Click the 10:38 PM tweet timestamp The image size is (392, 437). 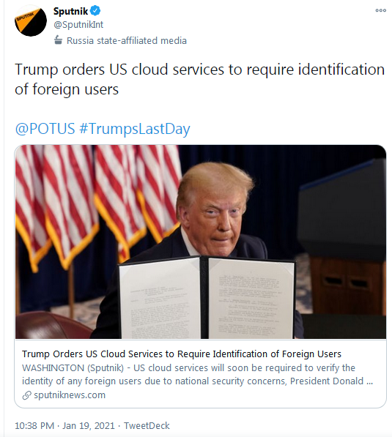[34, 425]
